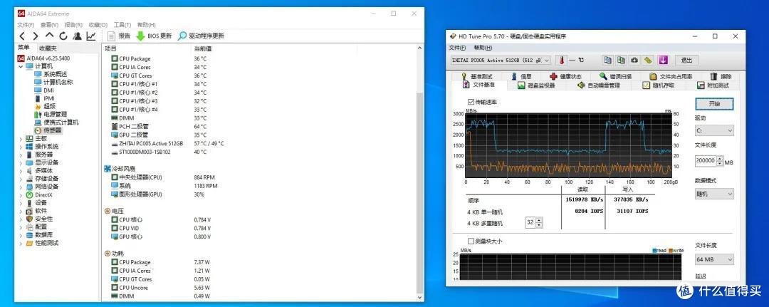Open the HD Tune 帮助(H) menu
769x307 pixels.
click(x=483, y=48)
